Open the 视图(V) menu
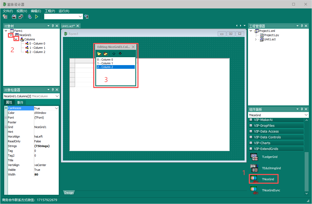 point(22,11)
